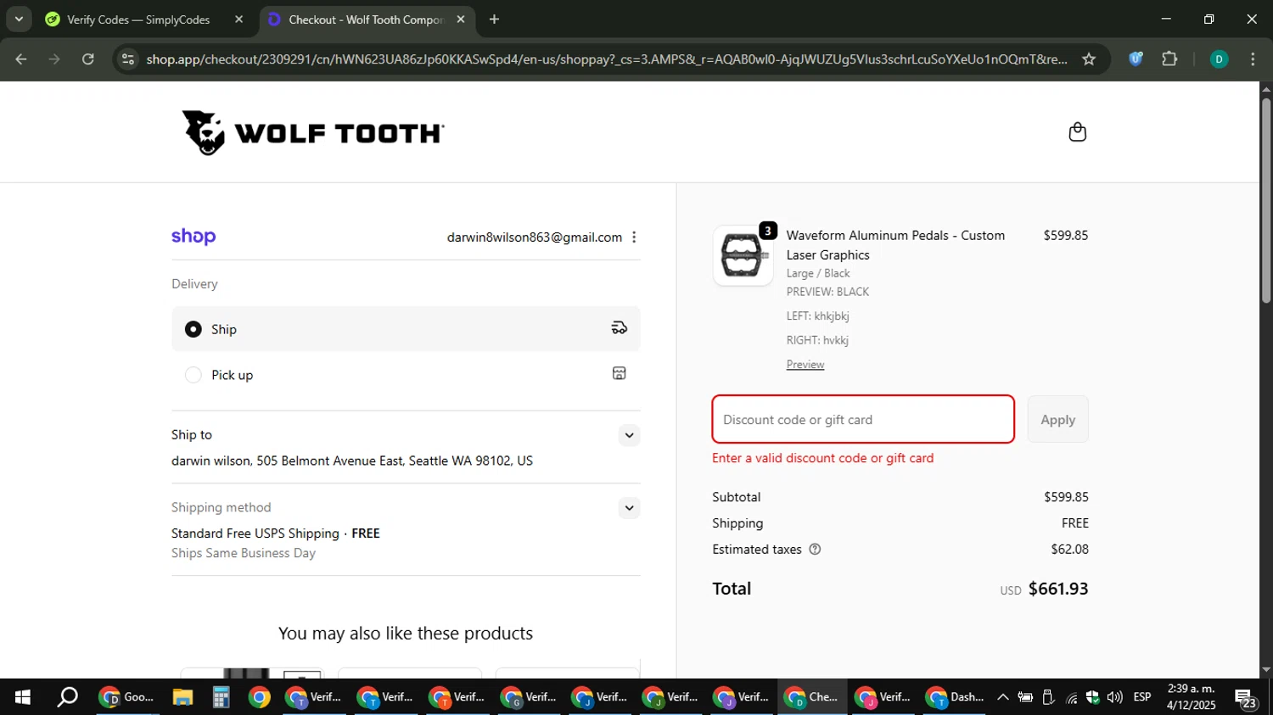Expand the Shipping method section
The width and height of the screenshot is (1273, 715).
629,508
